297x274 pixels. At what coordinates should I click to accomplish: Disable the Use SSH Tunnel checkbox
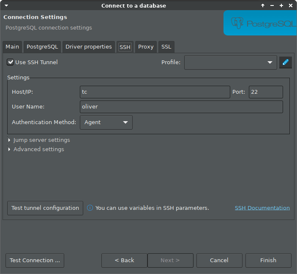pos(11,62)
